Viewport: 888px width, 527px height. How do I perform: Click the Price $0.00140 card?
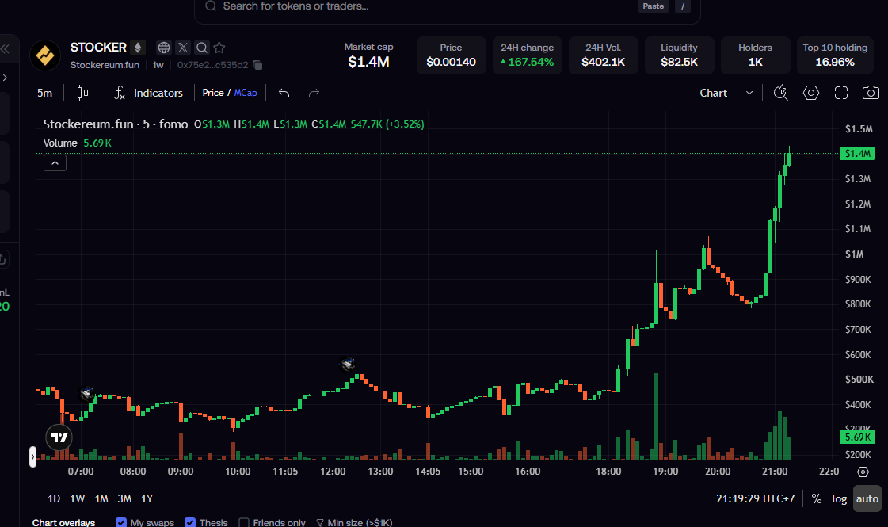[452, 55]
